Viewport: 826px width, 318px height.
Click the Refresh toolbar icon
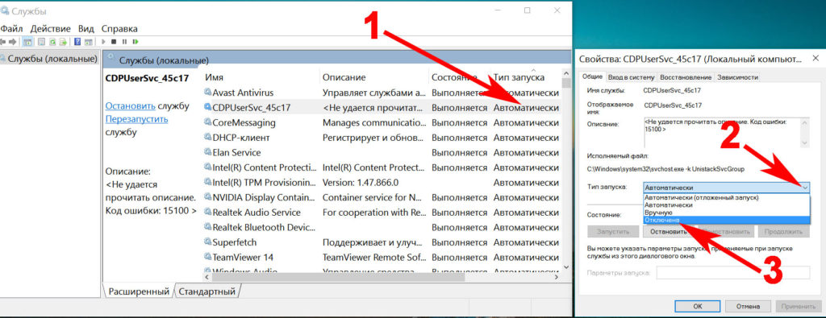[52, 42]
